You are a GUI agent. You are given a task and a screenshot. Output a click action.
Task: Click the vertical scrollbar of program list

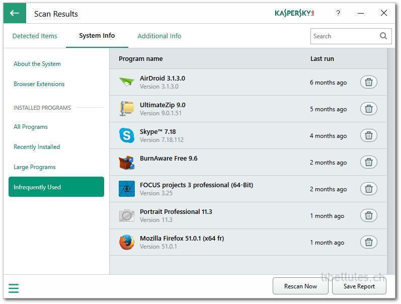click(x=391, y=161)
